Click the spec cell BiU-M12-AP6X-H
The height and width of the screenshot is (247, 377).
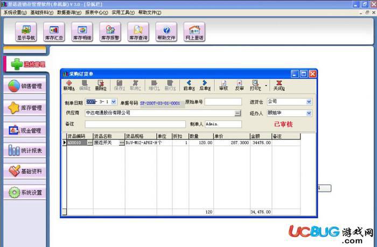coord(141,143)
